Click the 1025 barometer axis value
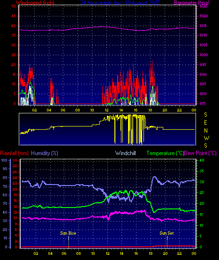 click(204, 6)
